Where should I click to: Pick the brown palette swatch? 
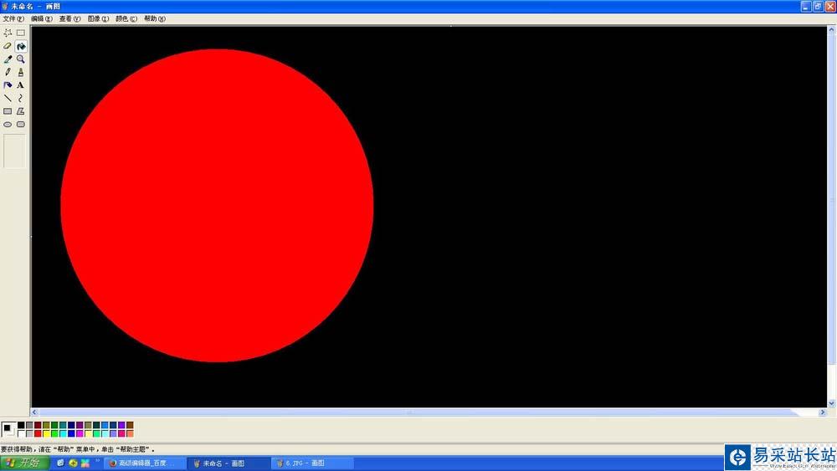130,425
